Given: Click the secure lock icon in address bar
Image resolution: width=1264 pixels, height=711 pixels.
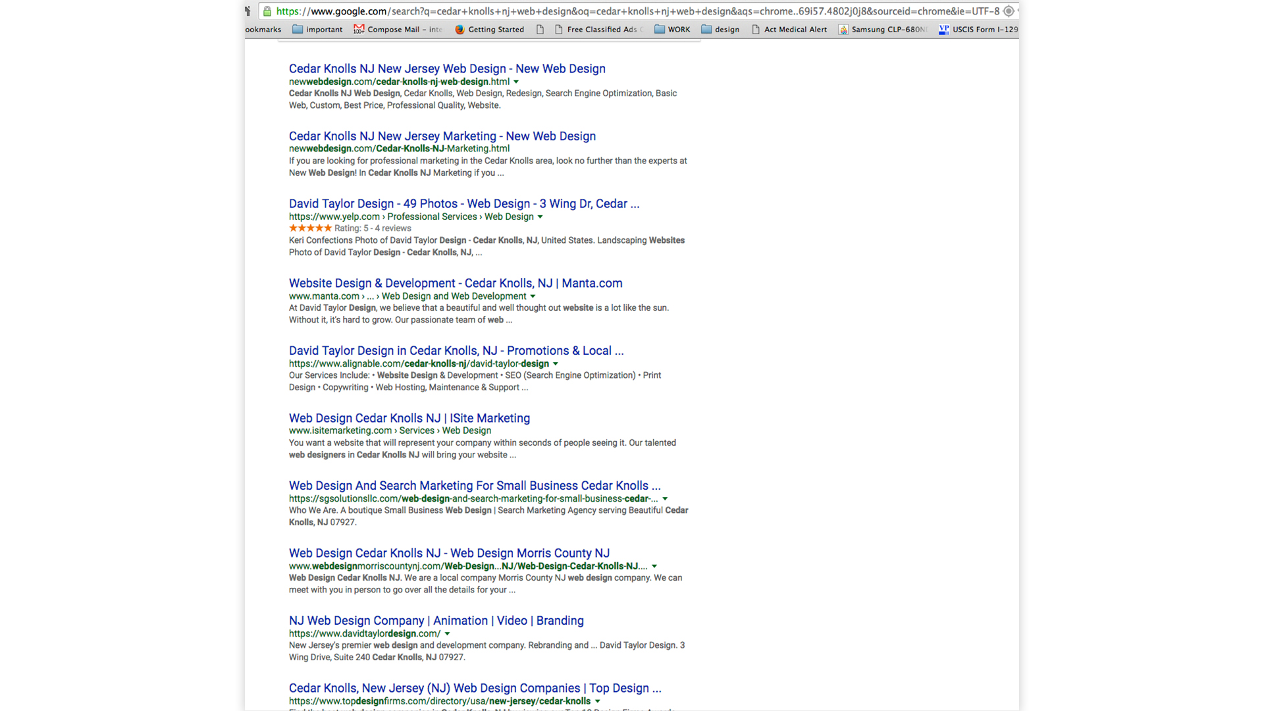Looking at the screenshot, I should (x=267, y=11).
